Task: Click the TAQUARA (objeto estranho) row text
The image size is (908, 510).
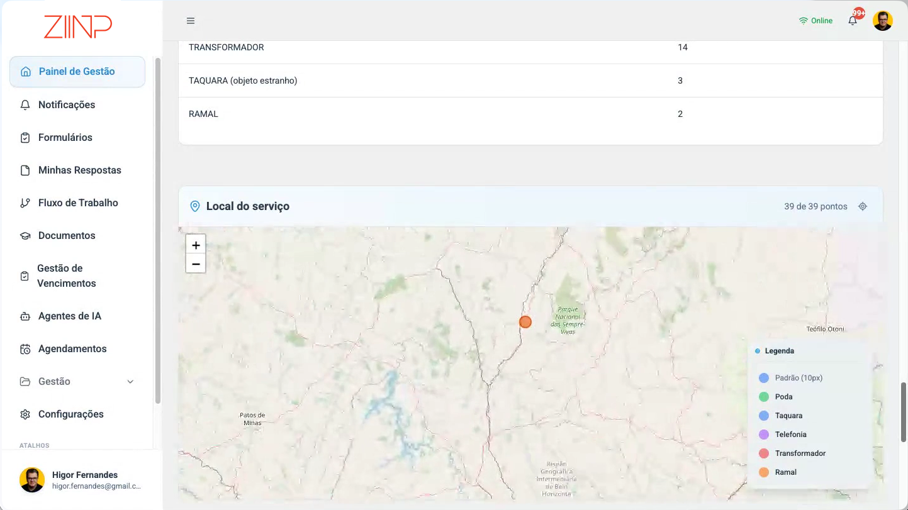Action: pos(243,80)
